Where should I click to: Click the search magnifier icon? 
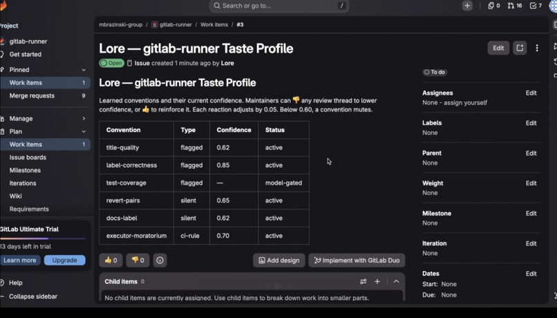217,6
